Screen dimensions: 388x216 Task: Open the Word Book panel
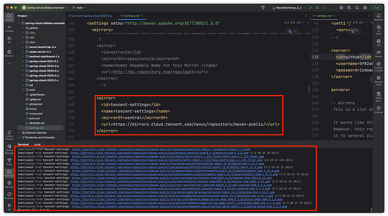(378, 97)
